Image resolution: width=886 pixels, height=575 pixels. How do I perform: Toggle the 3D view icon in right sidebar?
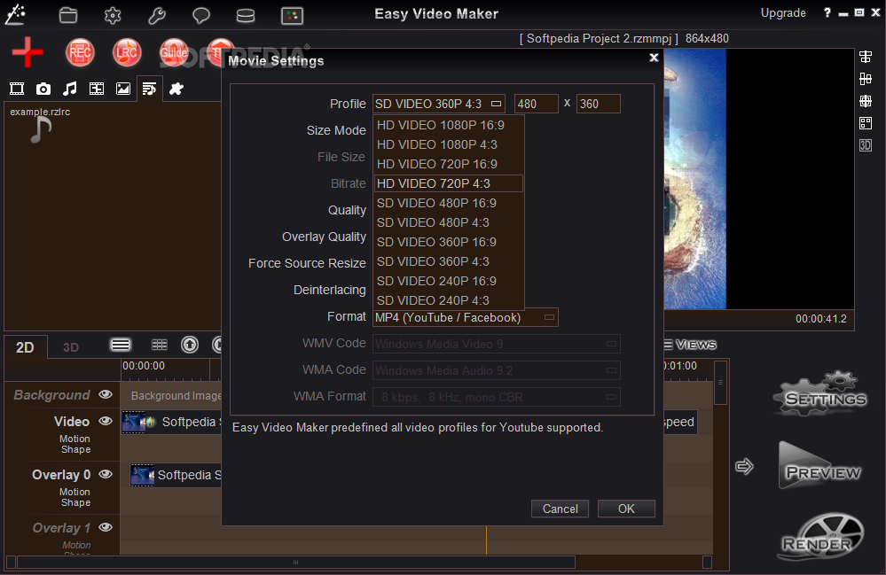(x=865, y=145)
